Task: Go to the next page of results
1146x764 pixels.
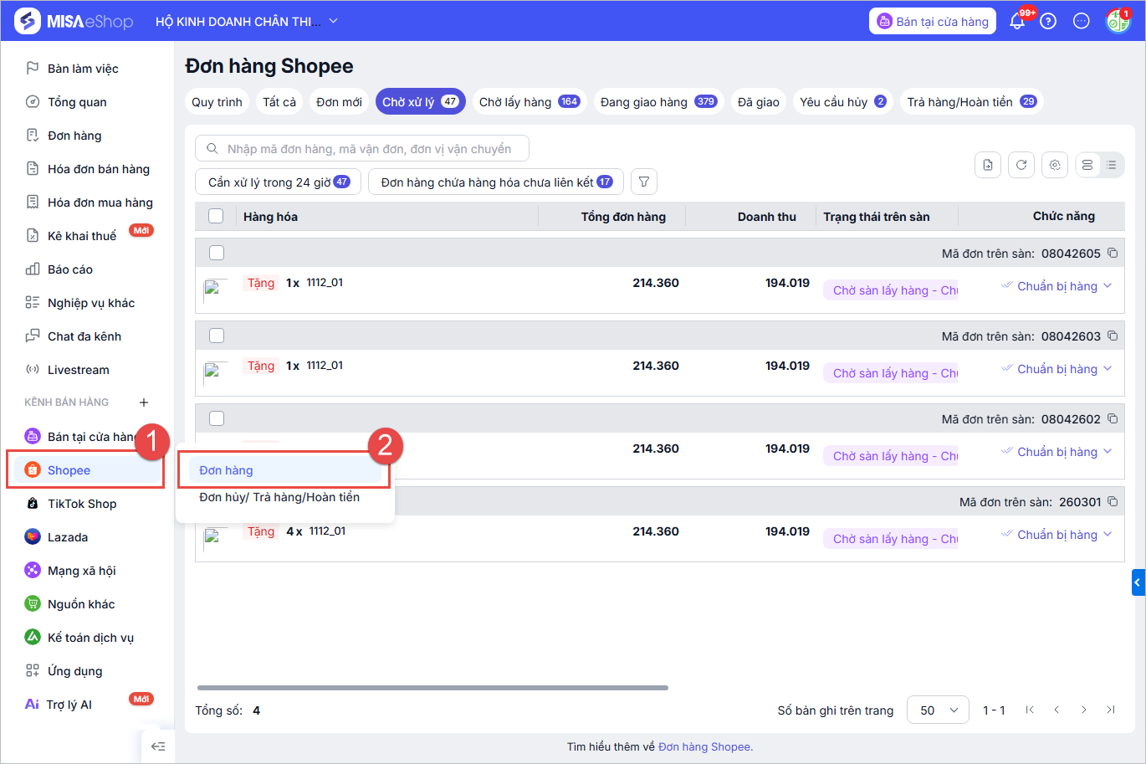Action: click(x=1083, y=710)
